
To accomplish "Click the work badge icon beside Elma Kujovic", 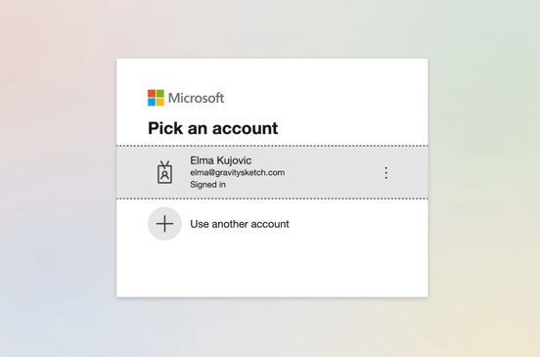I will (164, 172).
